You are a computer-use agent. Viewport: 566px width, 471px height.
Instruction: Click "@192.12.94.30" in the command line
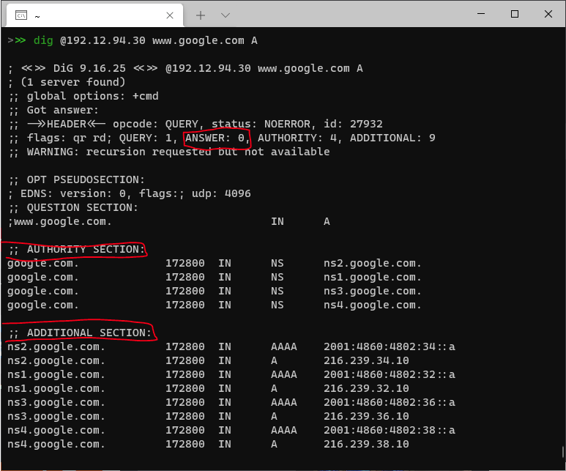(103, 40)
